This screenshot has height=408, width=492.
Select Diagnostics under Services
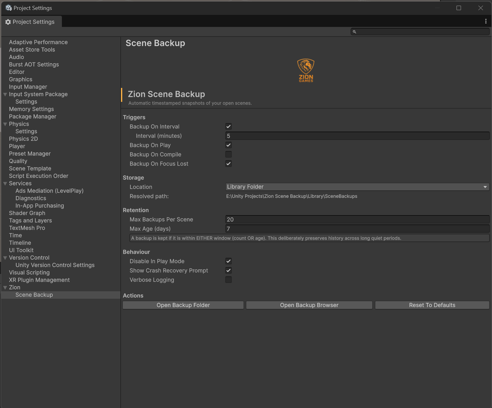pyautogui.click(x=31, y=198)
